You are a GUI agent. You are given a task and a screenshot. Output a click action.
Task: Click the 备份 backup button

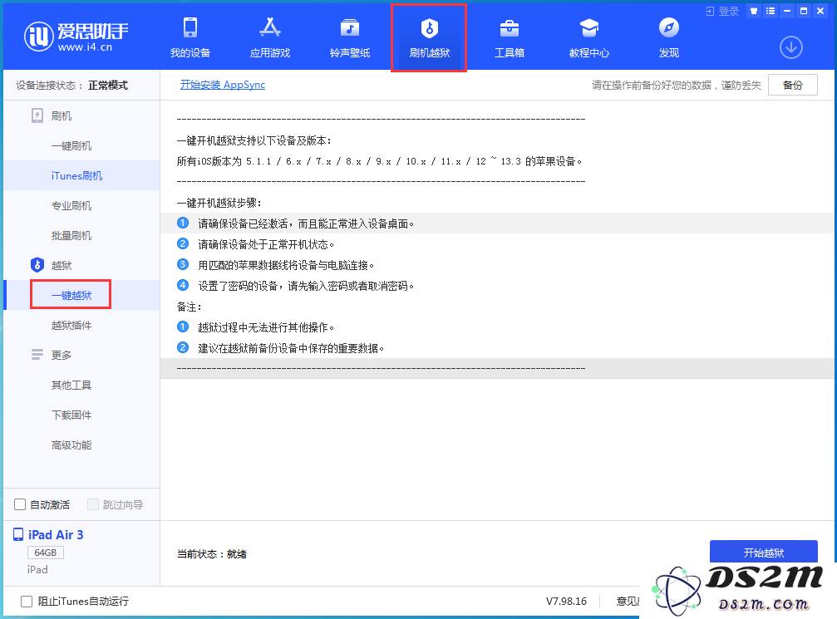coord(793,85)
